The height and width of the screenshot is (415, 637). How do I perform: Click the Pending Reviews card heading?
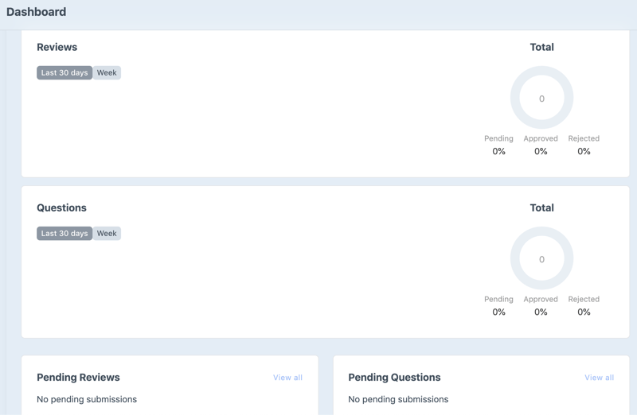[x=78, y=377]
